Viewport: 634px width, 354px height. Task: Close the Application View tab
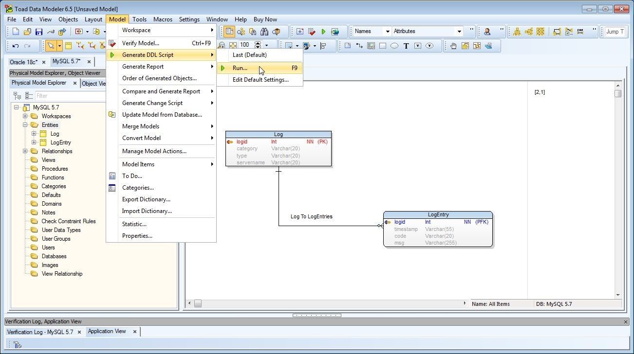point(135,332)
